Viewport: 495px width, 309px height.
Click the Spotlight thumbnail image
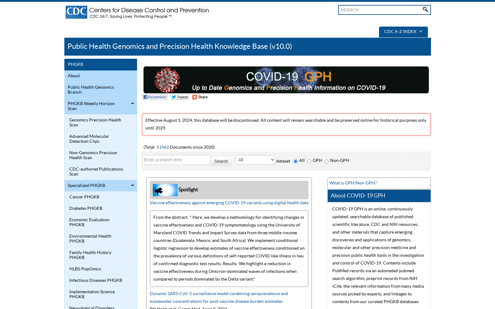[165, 190]
